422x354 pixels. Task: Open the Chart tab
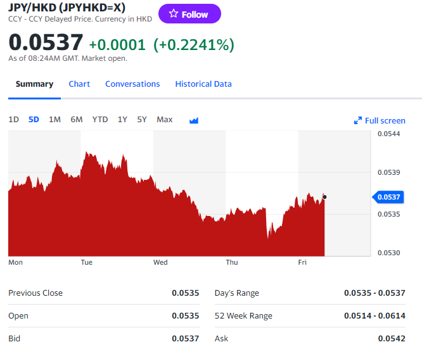pyautogui.click(x=79, y=84)
